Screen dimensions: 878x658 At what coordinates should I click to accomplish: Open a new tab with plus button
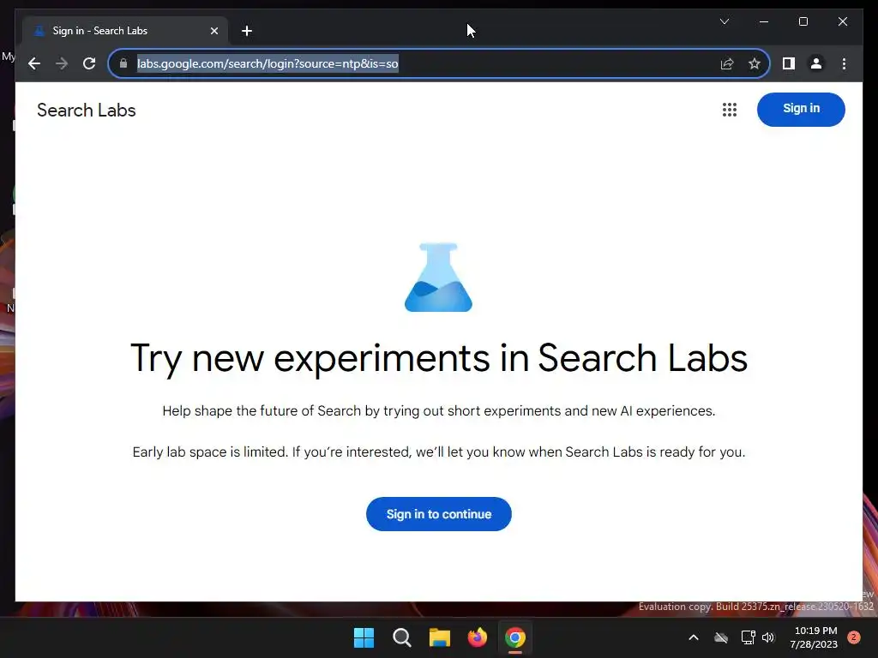[247, 31]
